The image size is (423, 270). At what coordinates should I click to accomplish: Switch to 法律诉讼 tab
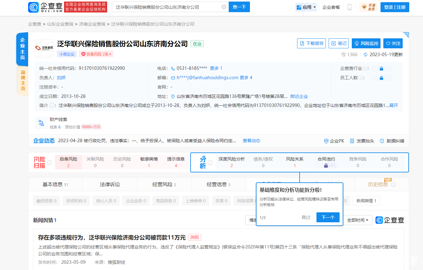click(x=110, y=184)
